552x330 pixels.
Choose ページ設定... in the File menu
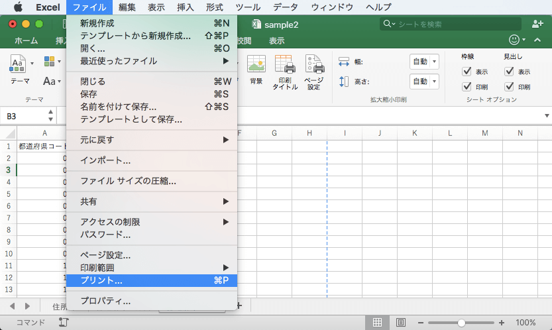pyautogui.click(x=152, y=255)
